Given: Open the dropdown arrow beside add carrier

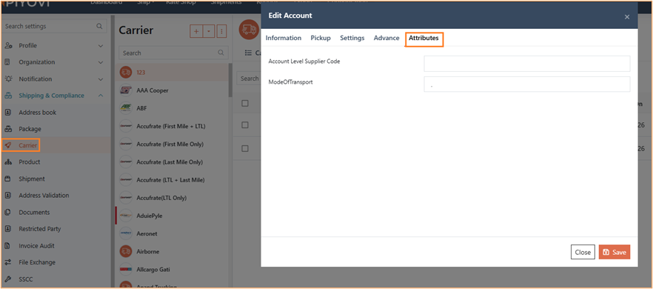Looking at the screenshot, I should point(209,31).
